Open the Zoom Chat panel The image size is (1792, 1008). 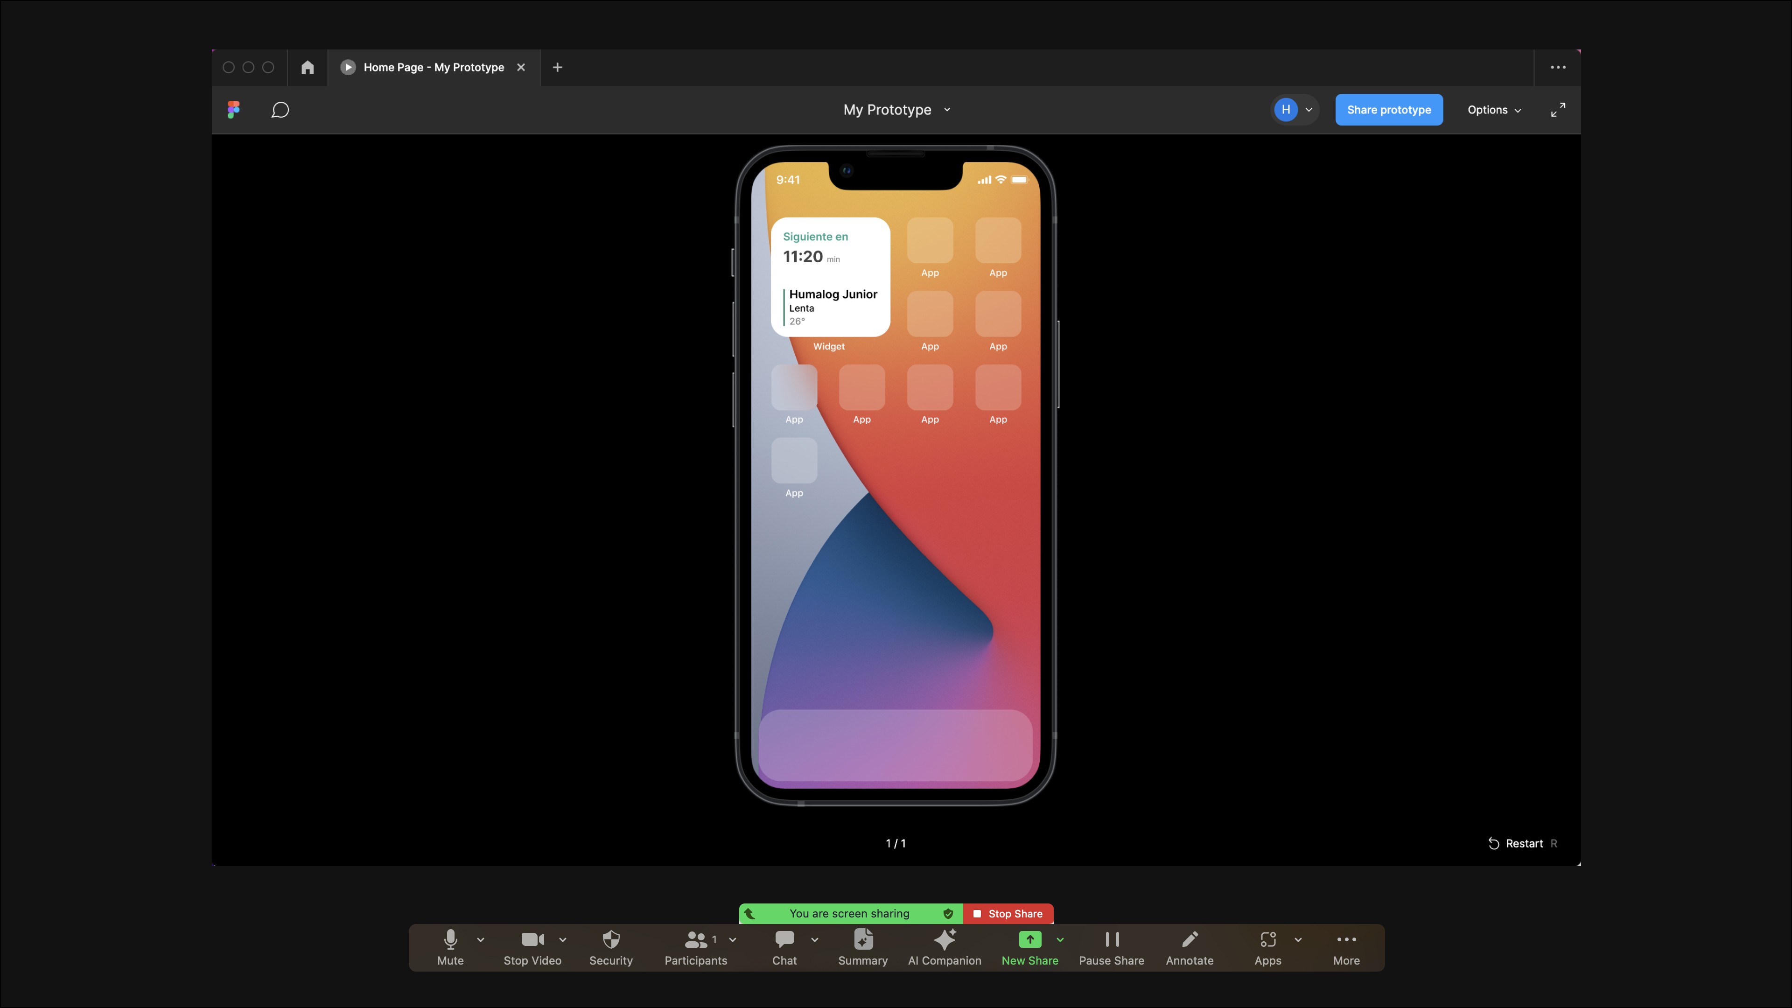point(784,947)
